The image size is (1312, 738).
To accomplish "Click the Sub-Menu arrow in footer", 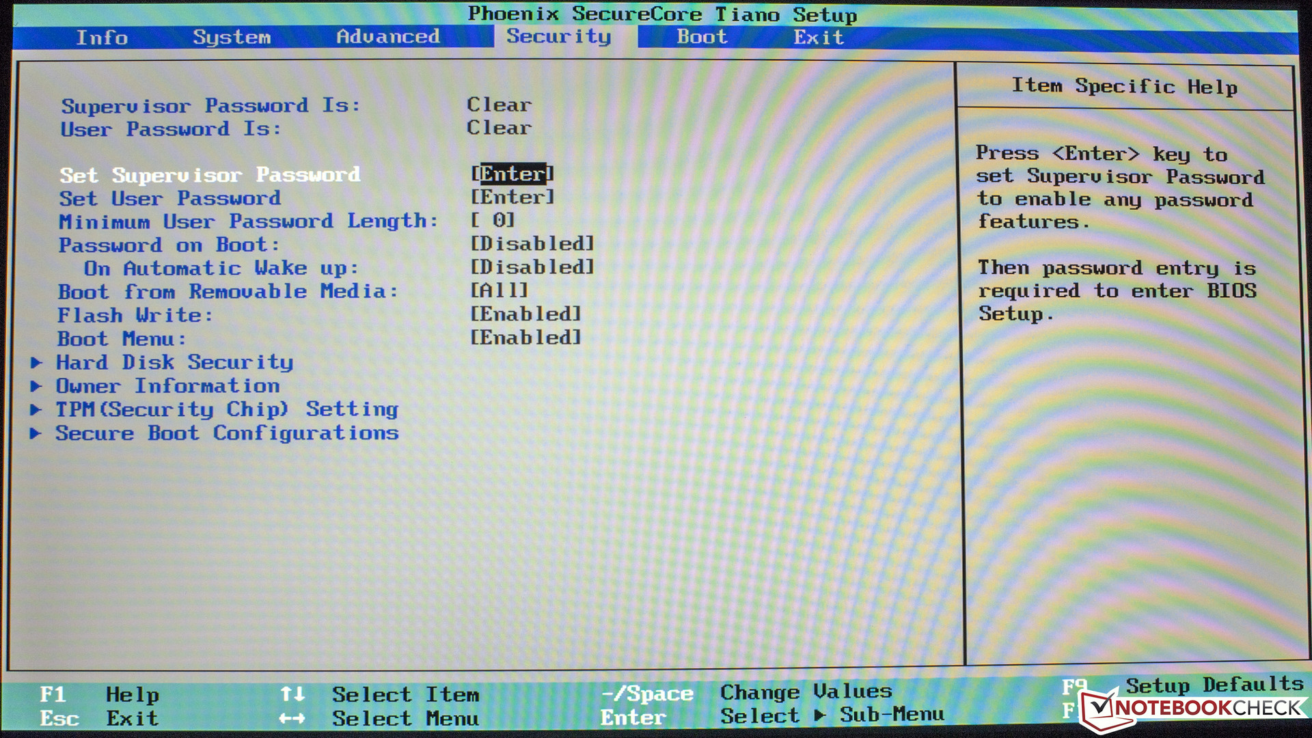I will [x=820, y=715].
